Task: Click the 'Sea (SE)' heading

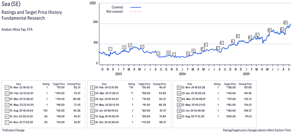Action: pos(11,4)
